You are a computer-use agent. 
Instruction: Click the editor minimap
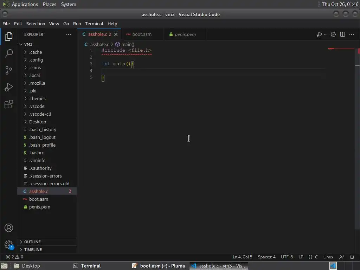[341, 50]
